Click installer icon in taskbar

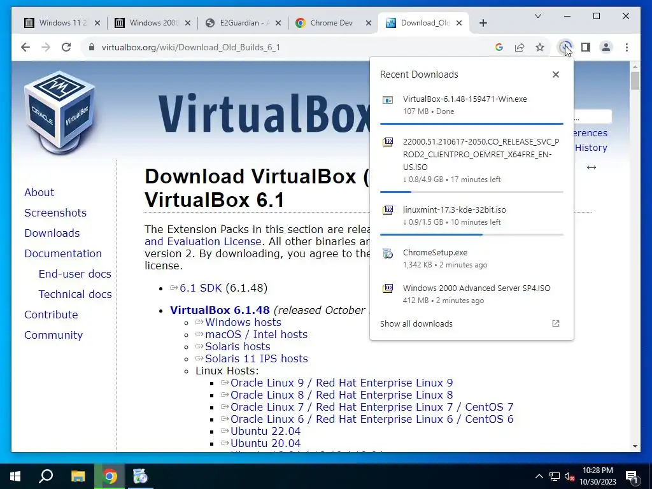tap(140, 476)
